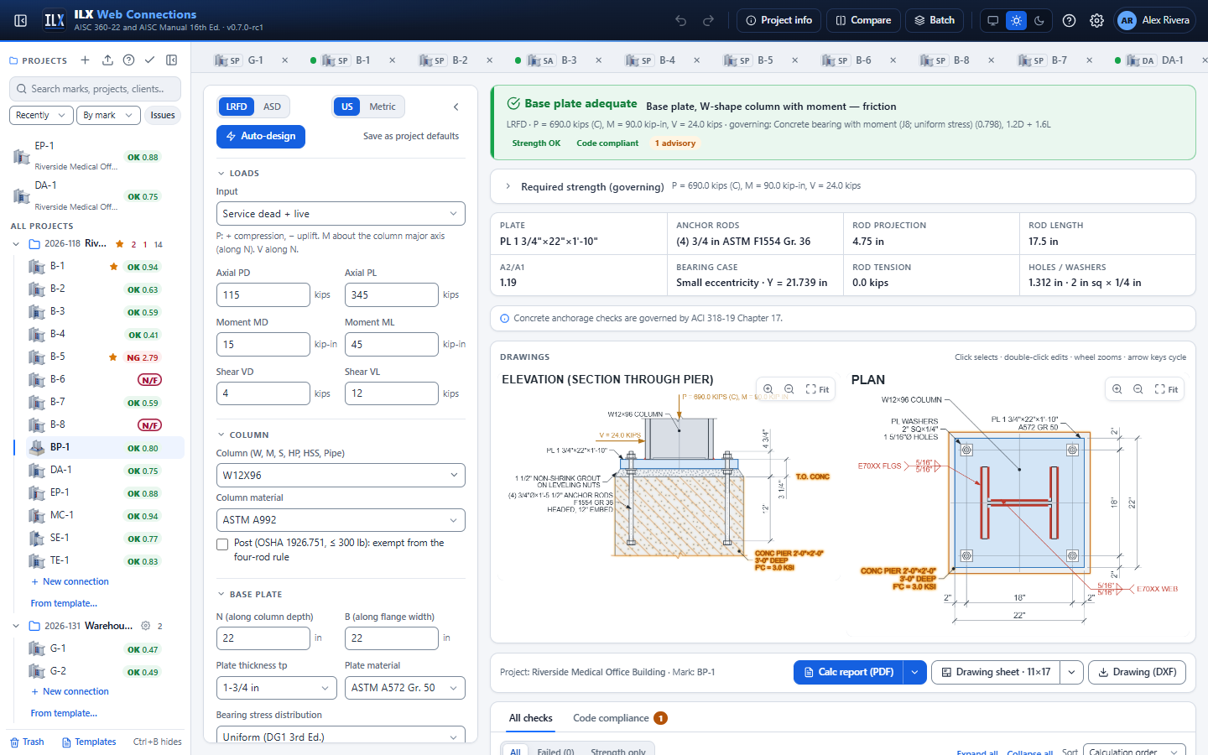Open Trash in the sidebar footer
The image size is (1208, 755).
[x=27, y=742]
